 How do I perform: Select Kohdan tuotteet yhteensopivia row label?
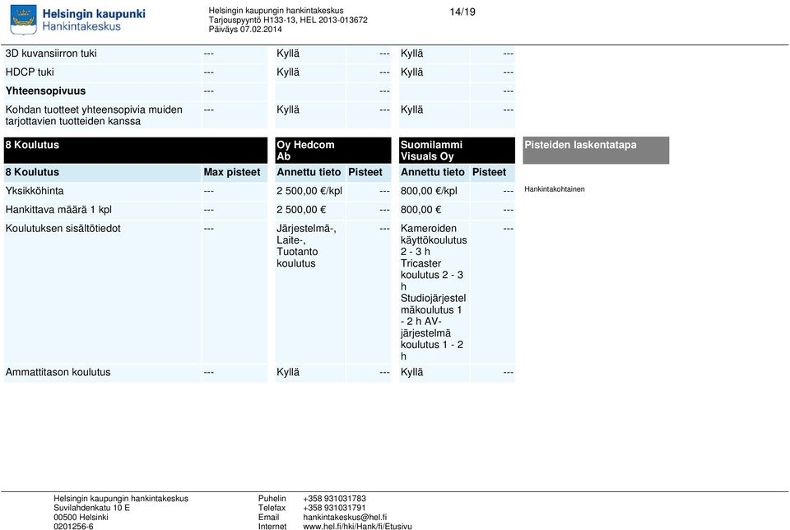(94, 115)
